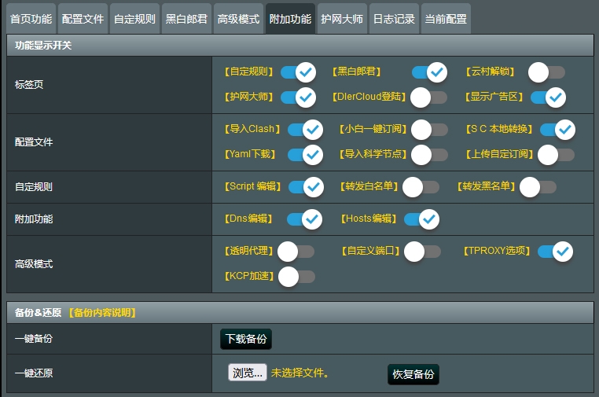
Task: Switch to the 首页功能 tab
Action: coord(31,19)
